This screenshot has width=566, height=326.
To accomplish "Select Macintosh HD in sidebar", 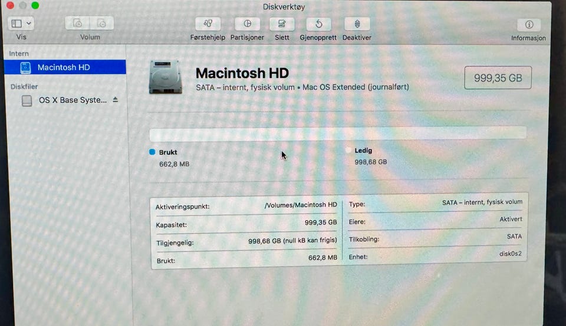I will [65, 67].
